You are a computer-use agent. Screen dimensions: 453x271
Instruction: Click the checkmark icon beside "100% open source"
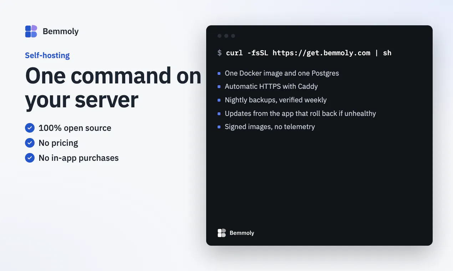[x=30, y=128]
